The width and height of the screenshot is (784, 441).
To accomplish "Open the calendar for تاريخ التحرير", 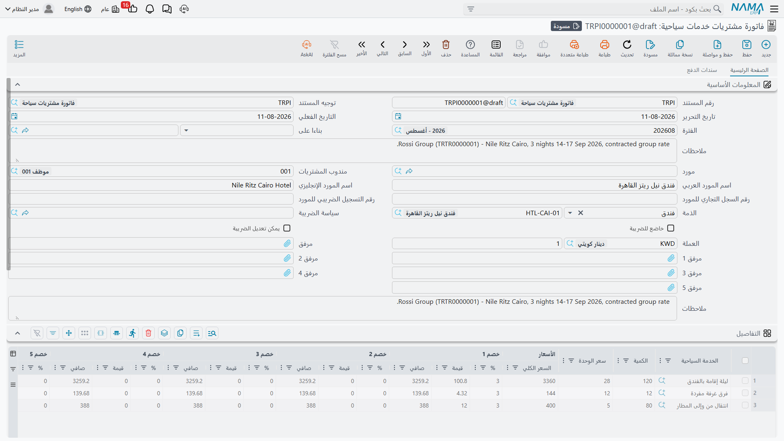I will [398, 117].
